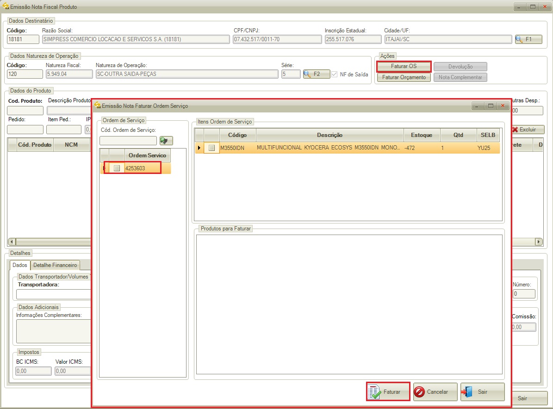Image resolution: width=553 pixels, height=409 pixels.
Task: Close the Emissão Nota Fiscal Produto window
Action: tap(545, 6)
